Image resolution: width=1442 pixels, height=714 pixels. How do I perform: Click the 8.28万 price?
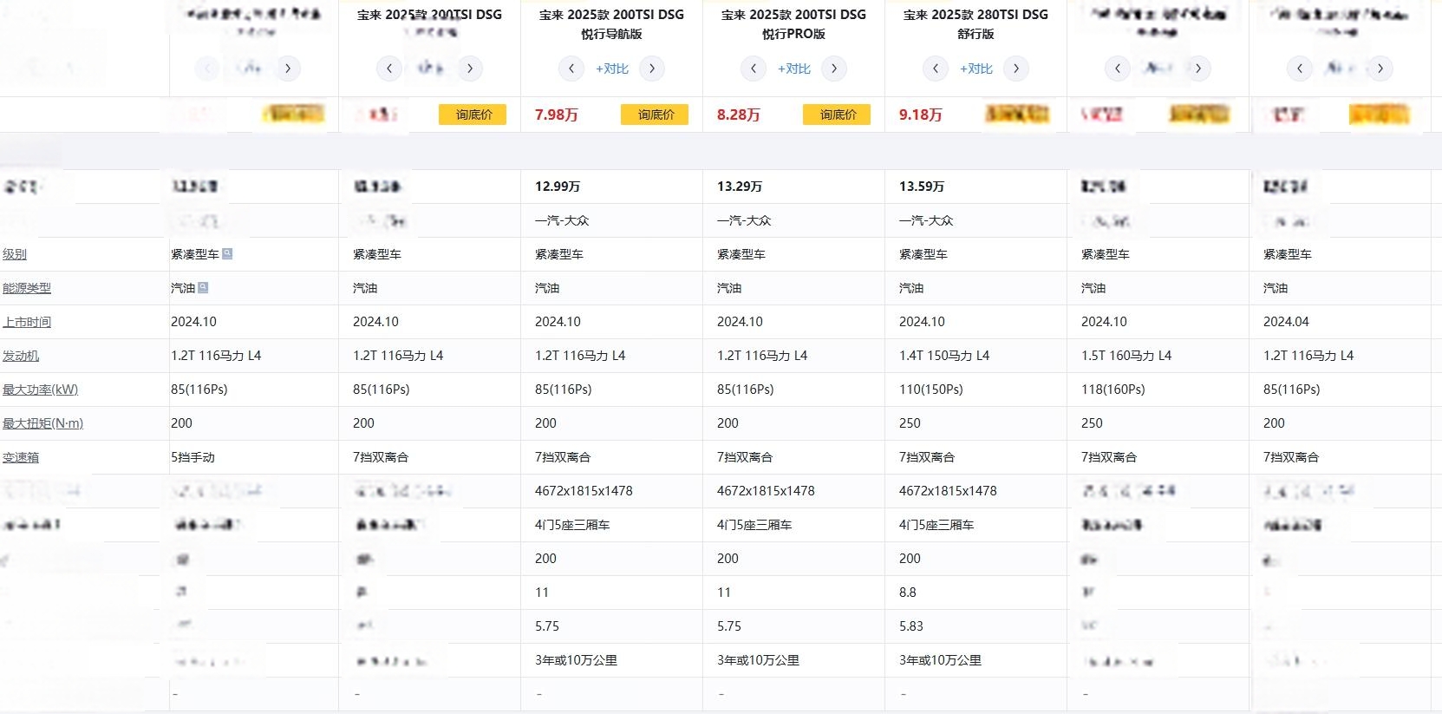[x=739, y=115]
